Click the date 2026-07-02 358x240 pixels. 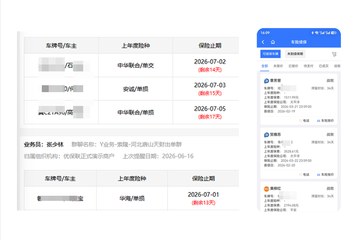[210, 62]
